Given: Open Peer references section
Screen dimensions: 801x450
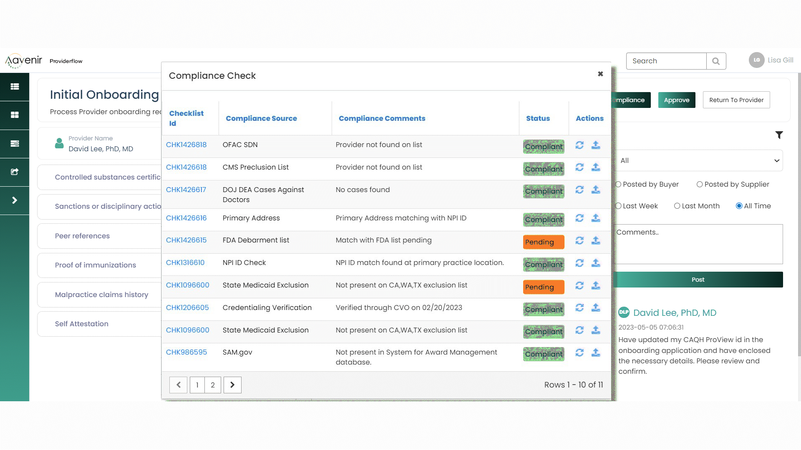Looking at the screenshot, I should tap(82, 236).
